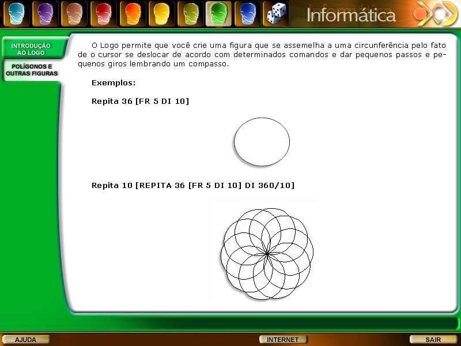Open the dice icon
The image size is (461, 346).
coord(276,13)
